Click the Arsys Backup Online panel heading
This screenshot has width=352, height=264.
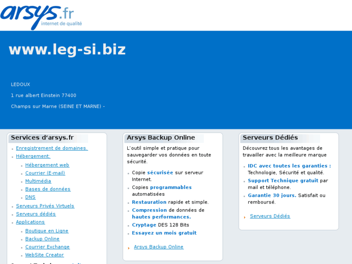tap(161, 138)
